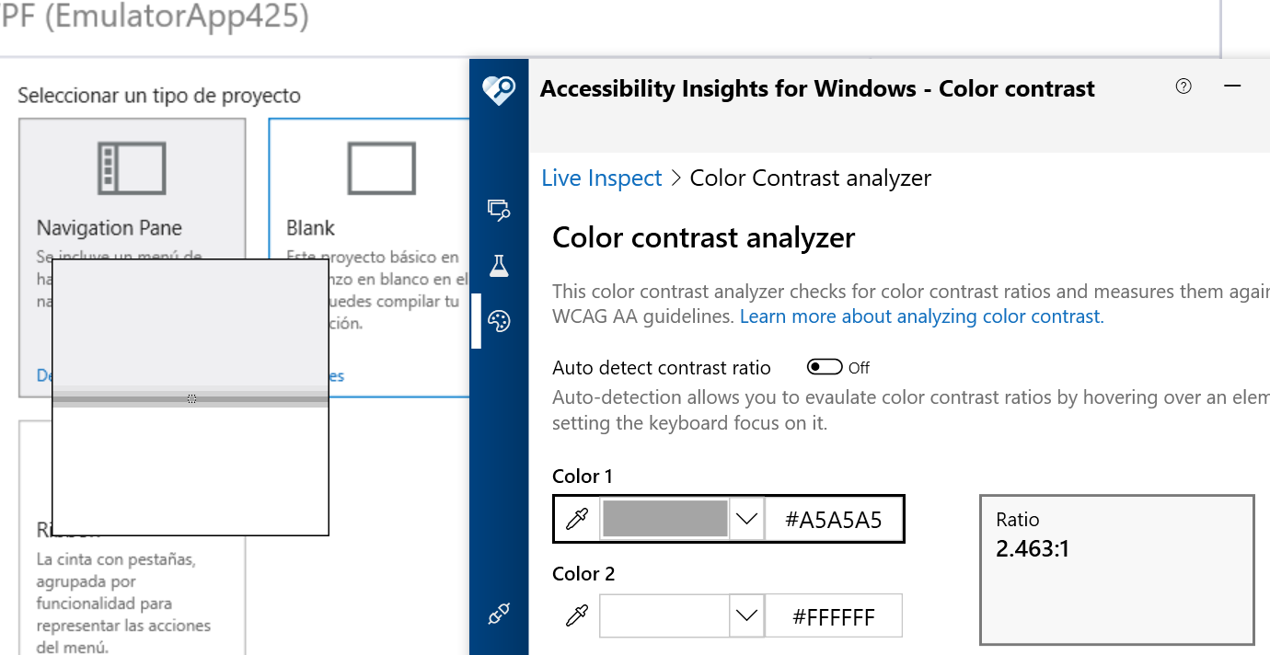Open the Color 1 dropdown
This screenshot has height=655, width=1270.
point(747,518)
